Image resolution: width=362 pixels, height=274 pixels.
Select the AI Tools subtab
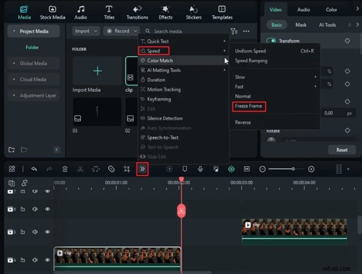[x=327, y=25]
